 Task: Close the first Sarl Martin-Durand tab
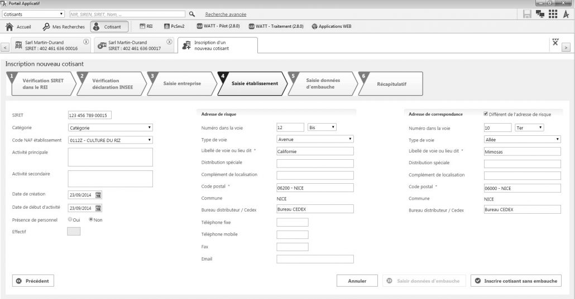86,42
